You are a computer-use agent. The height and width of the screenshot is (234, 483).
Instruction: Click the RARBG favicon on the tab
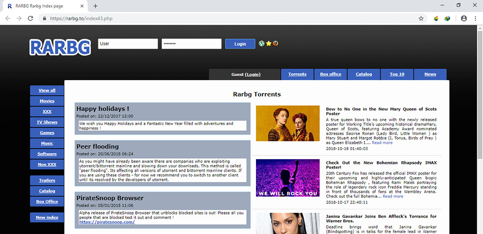pos(10,6)
